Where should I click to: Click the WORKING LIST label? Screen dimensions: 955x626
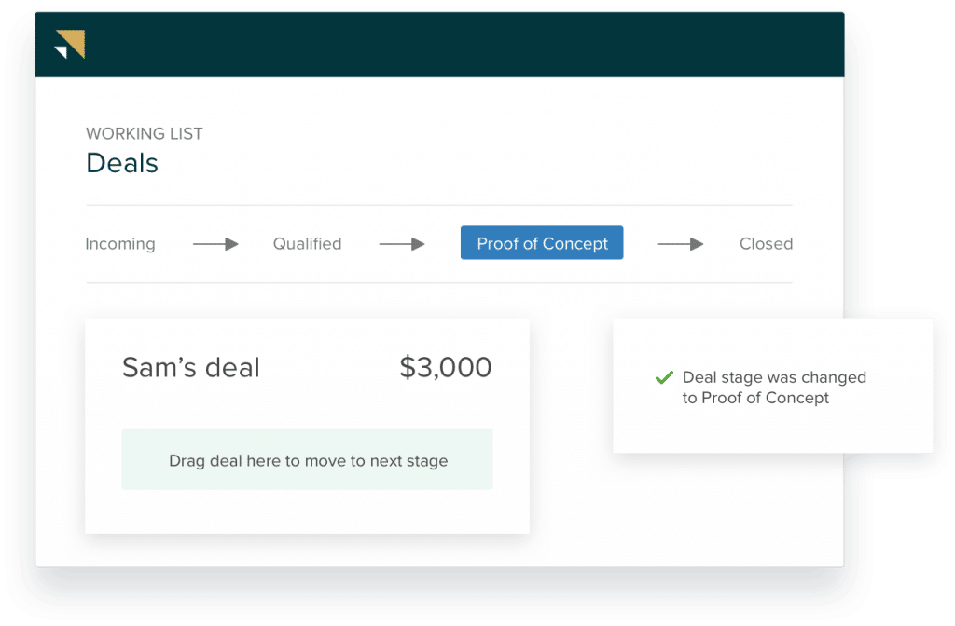click(x=144, y=134)
